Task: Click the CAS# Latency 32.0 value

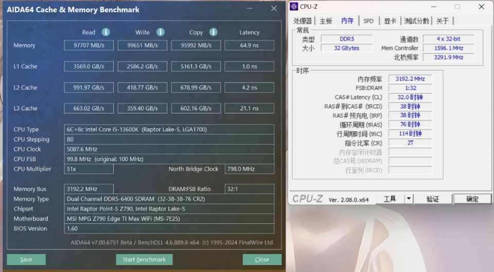Action: click(410, 97)
